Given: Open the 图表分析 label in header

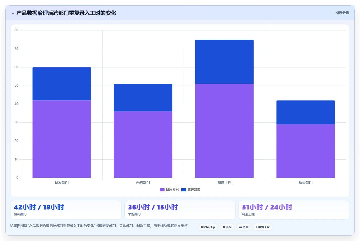Looking at the screenshot, I should (x=342, y=13).
